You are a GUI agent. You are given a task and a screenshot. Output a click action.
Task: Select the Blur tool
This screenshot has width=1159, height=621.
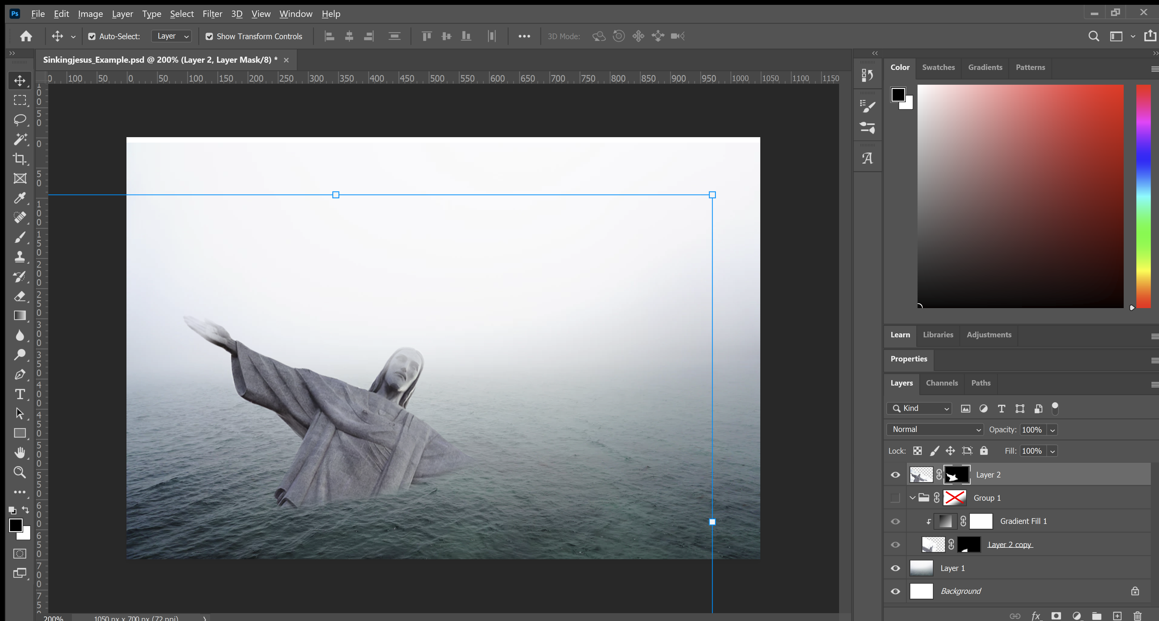tap(20, 335)
